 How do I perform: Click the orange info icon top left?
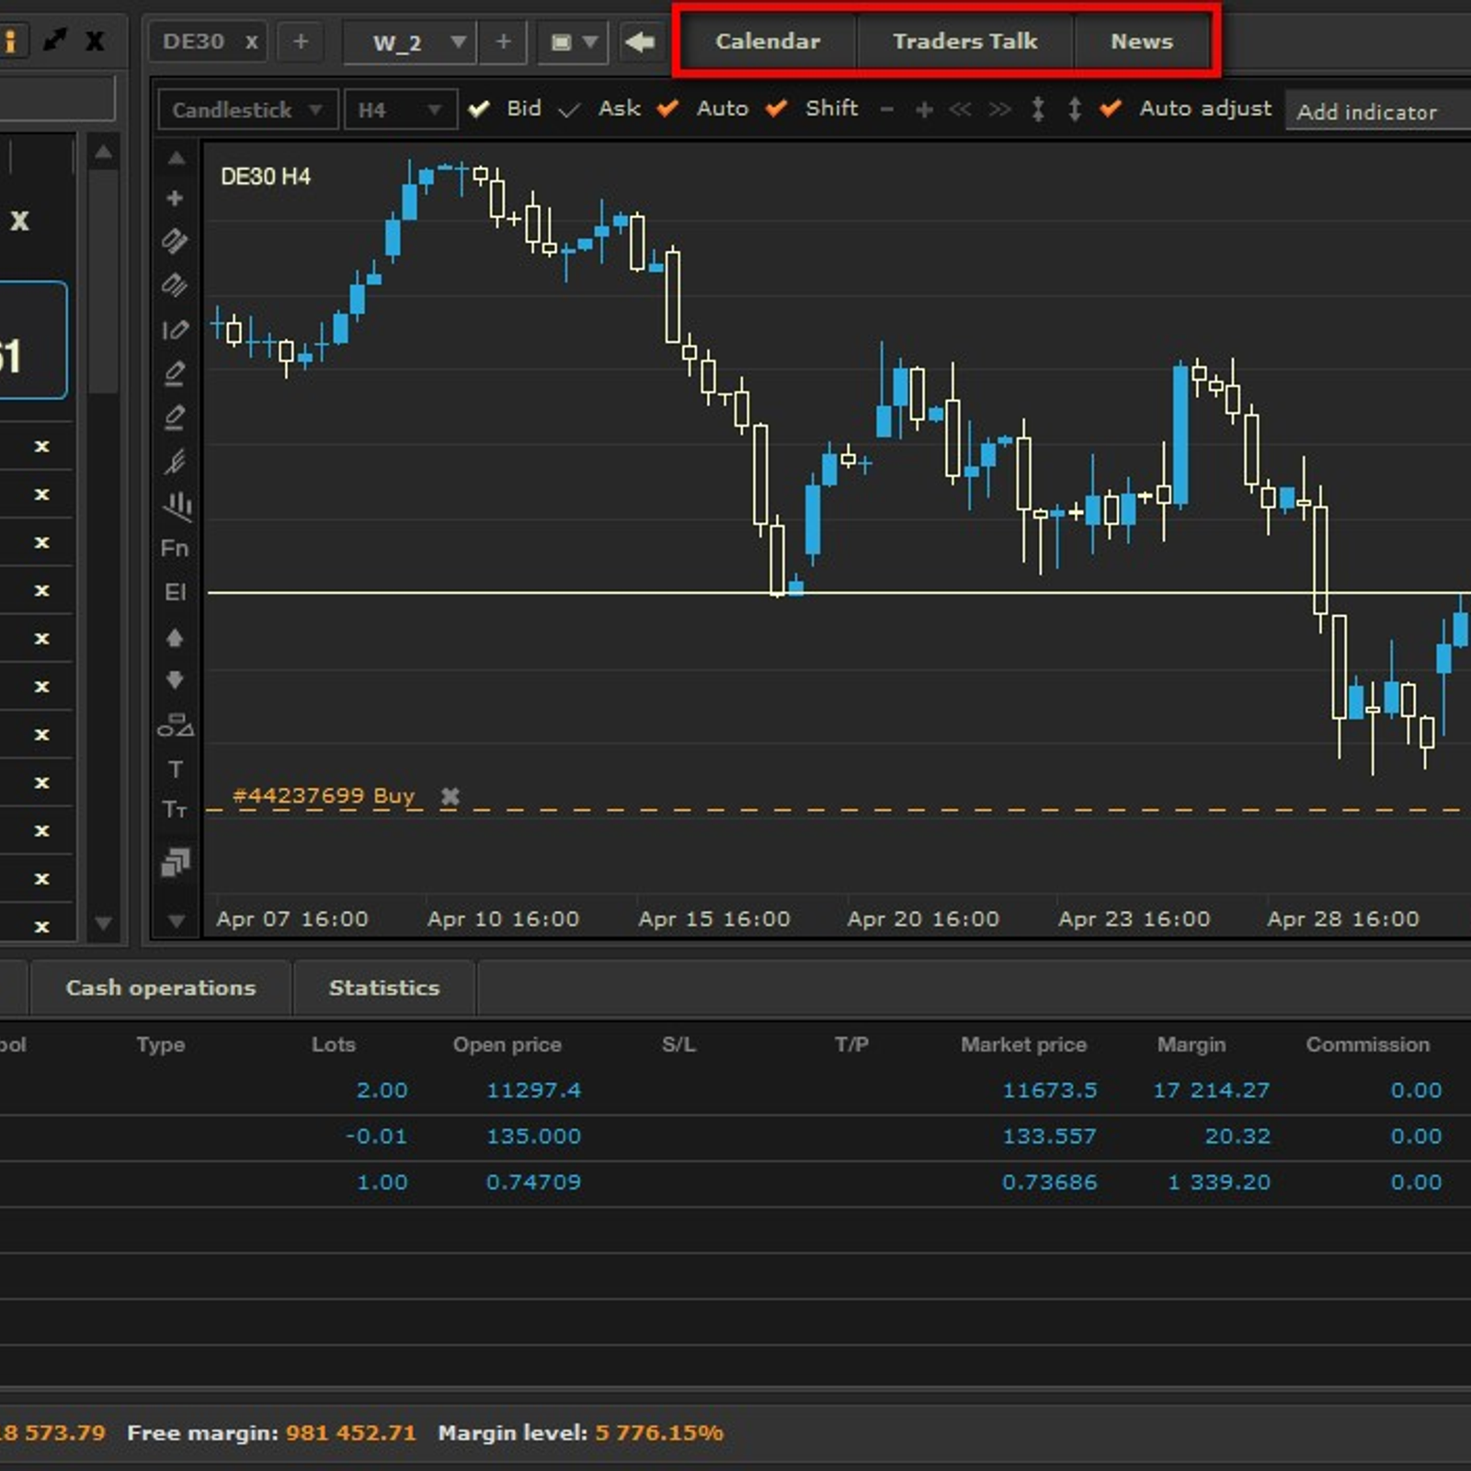coord(10,40)
